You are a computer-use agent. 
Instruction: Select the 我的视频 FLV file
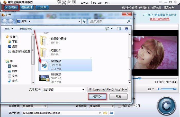click(x=65, y=65)
